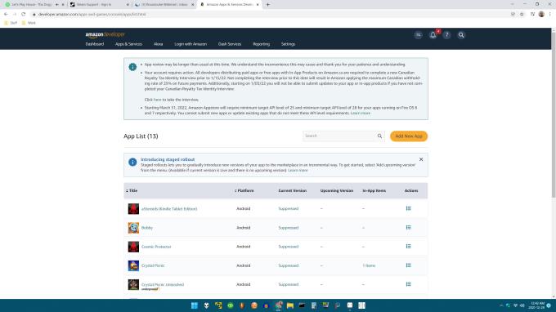Open the Windows Start menu

195,305
